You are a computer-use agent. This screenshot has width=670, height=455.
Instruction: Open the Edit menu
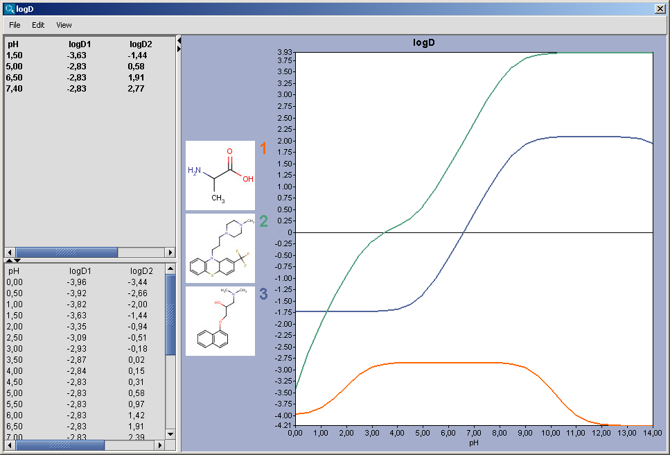click(38, 25)
